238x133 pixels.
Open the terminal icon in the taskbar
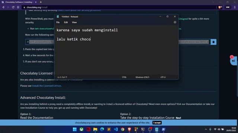[x=143, y=129]
